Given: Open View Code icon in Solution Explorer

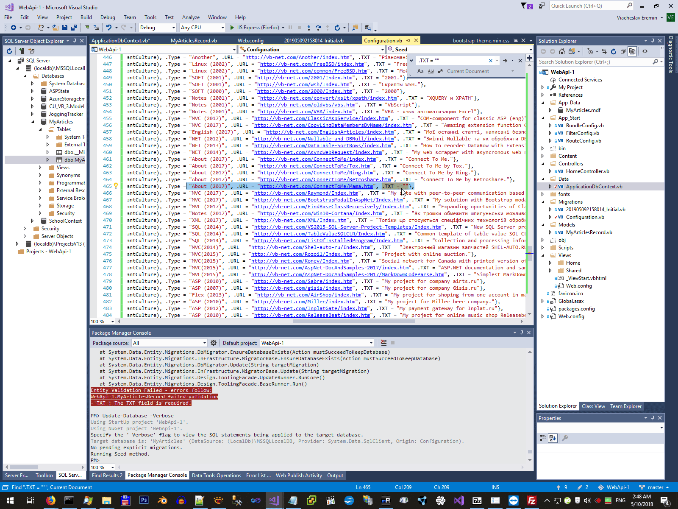Looking at the screenshot, I should tap(645, 51).
